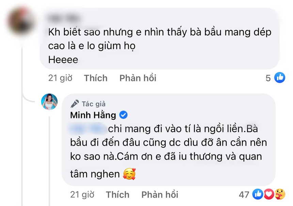Click Phản hồi under Minh Hằng's reply
Viewport: 293px width, 206px height.
pos(159,194)
